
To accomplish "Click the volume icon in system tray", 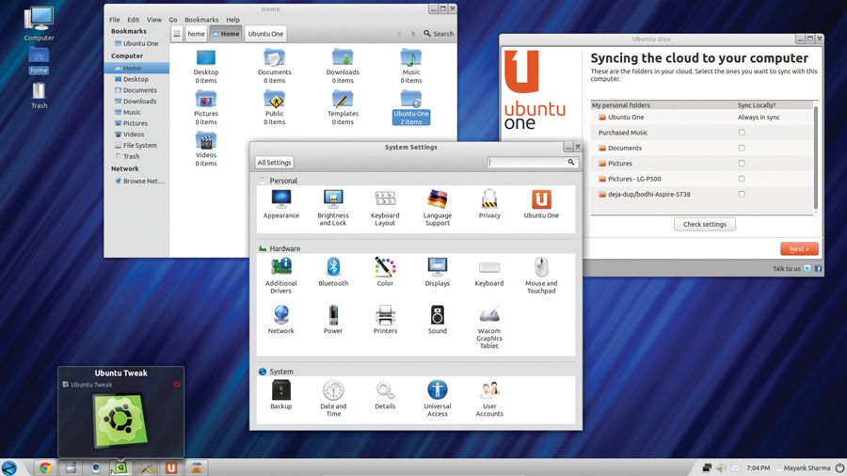I will tap(721, 468).
